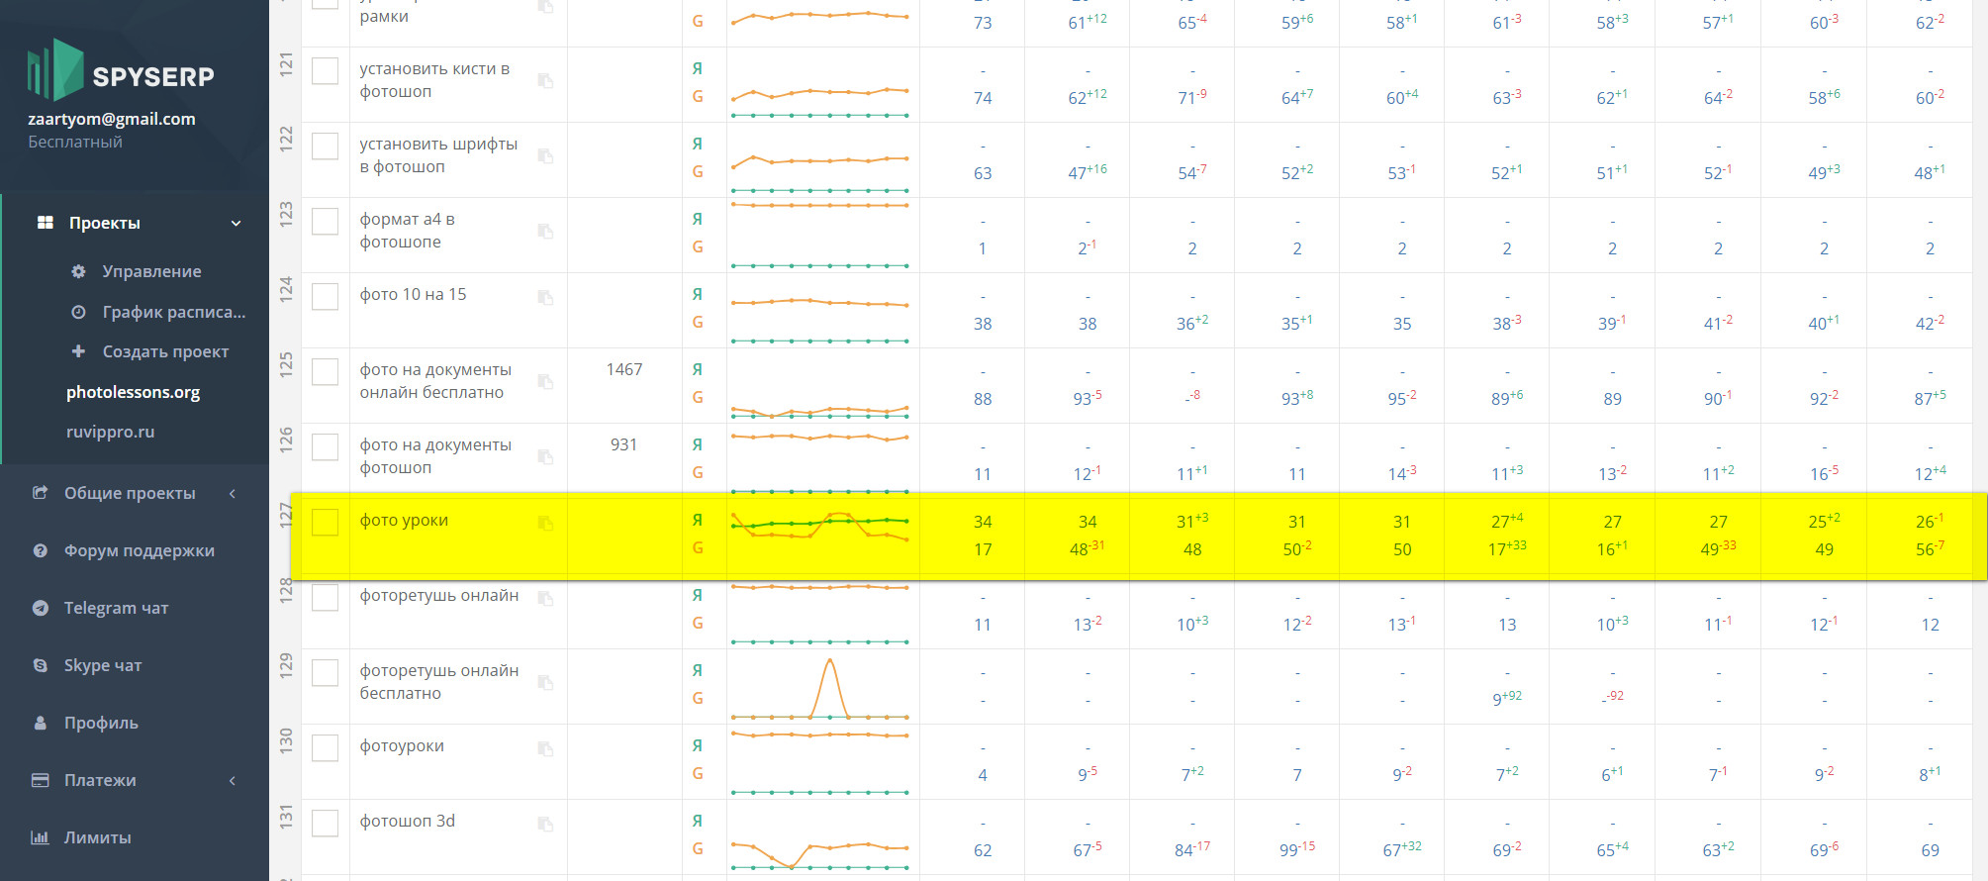
Task: Click the Форум поддержки question icon
Action: (40, 550)
